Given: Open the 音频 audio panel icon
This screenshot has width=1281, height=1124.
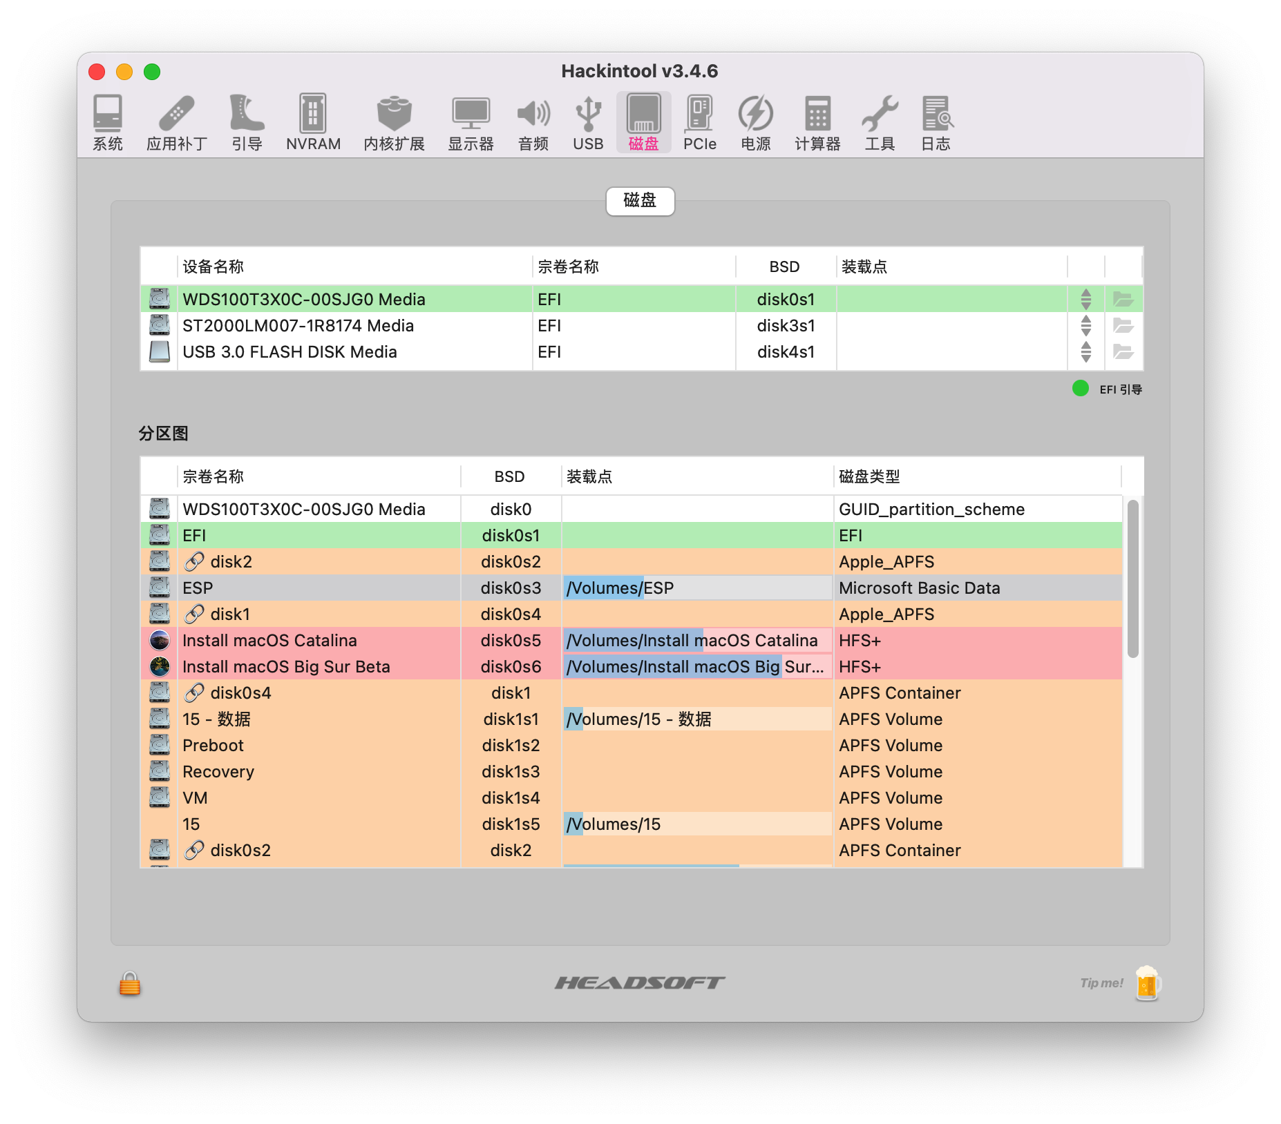Looking at the screenshot, I should point(533,123).
